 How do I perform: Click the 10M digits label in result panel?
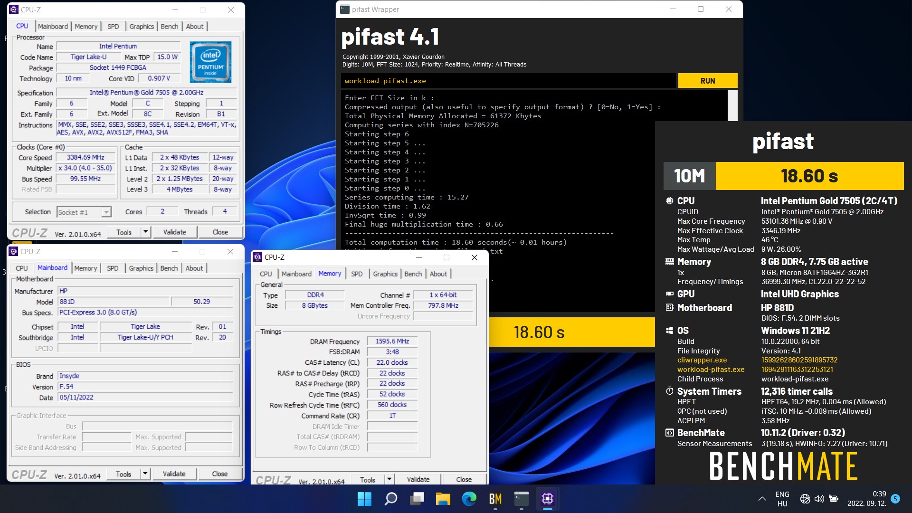(x=689, y=176)
